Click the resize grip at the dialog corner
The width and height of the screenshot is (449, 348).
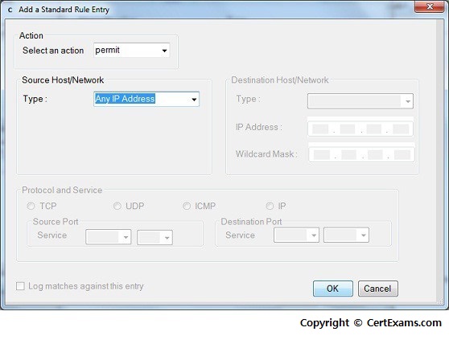pos(441,301)
